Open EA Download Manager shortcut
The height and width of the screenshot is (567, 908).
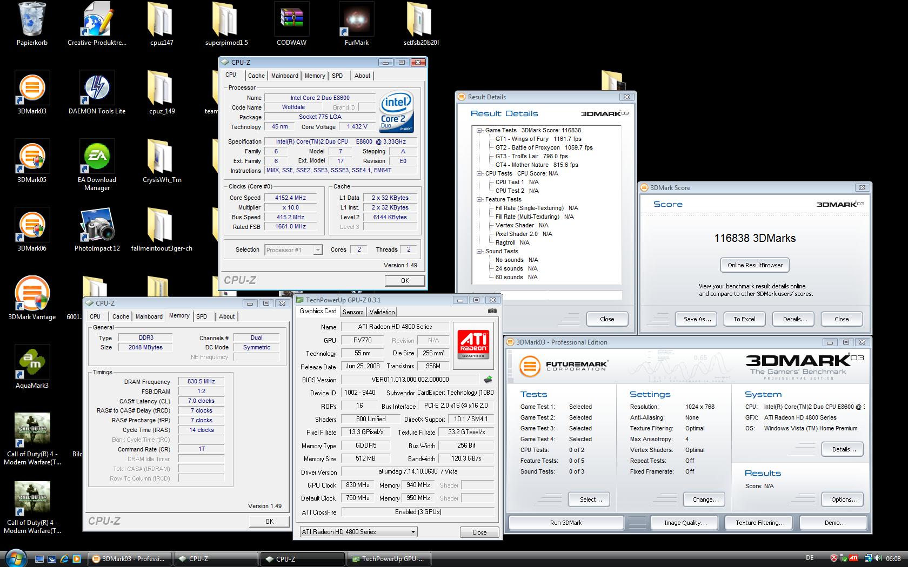(x=97, y=165)
